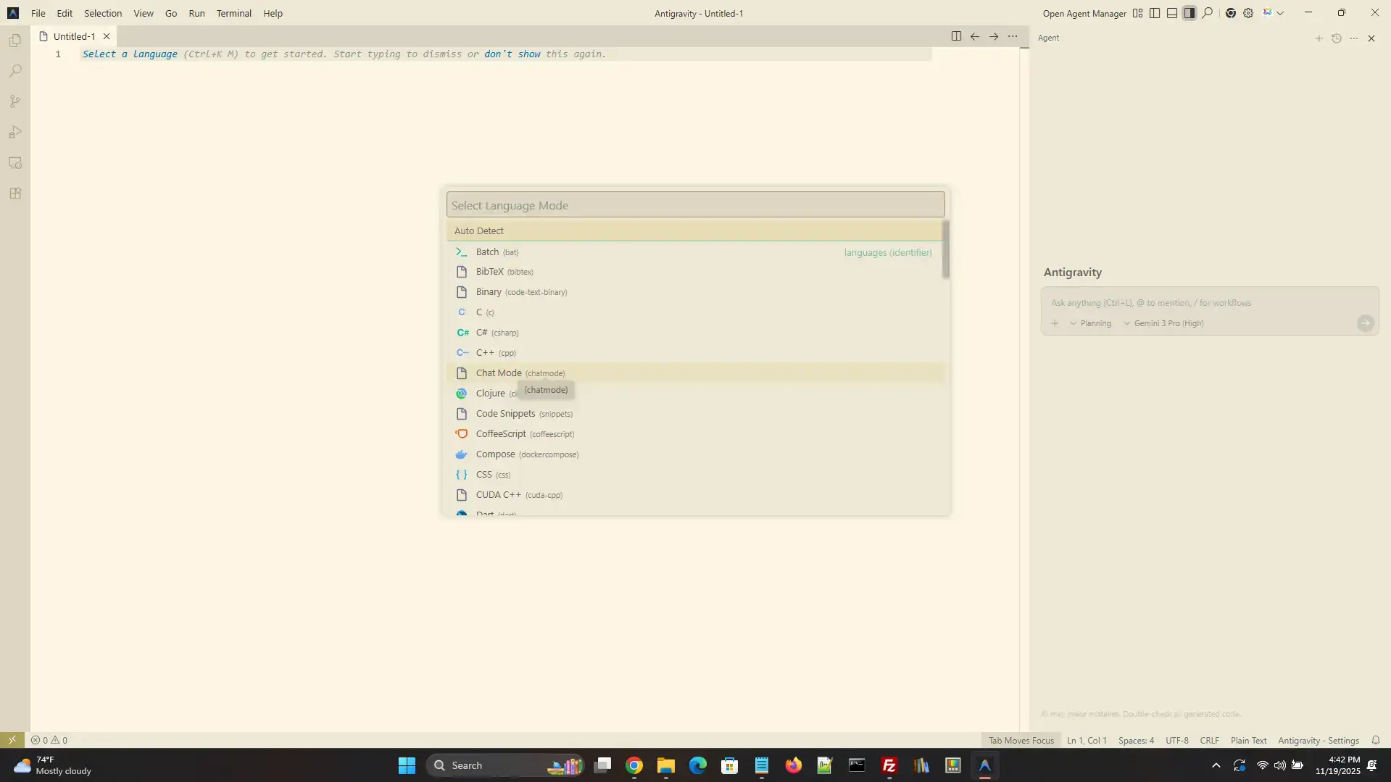The height and width of the screenshot is (782, 1391).
Task: Focus the Select Language Mode input field
Action: 694,205
